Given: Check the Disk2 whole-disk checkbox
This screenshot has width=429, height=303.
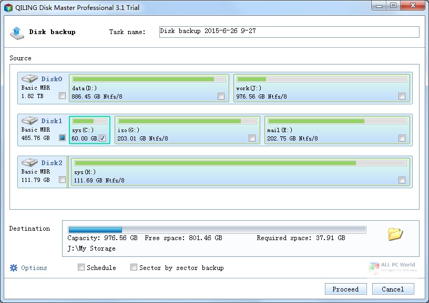Looking at the screenshot, I should coord(63,180).
